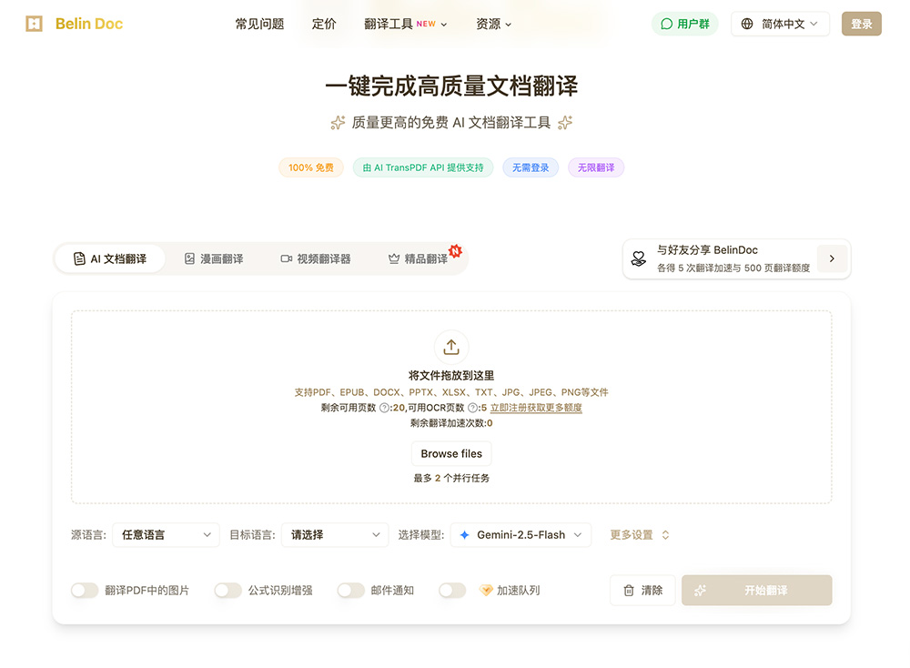Click the 登录 button
910x668 pixels.
click(x=861, y=24)
